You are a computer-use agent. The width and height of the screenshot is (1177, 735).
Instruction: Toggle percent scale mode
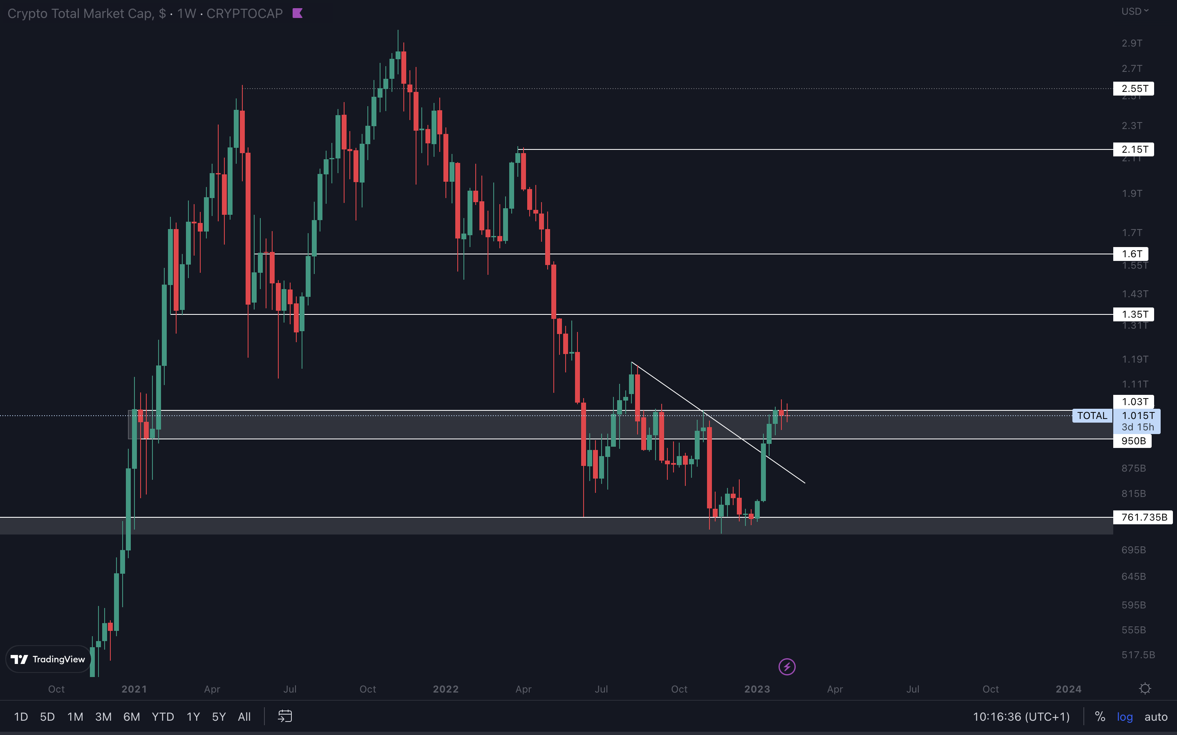1100,717
